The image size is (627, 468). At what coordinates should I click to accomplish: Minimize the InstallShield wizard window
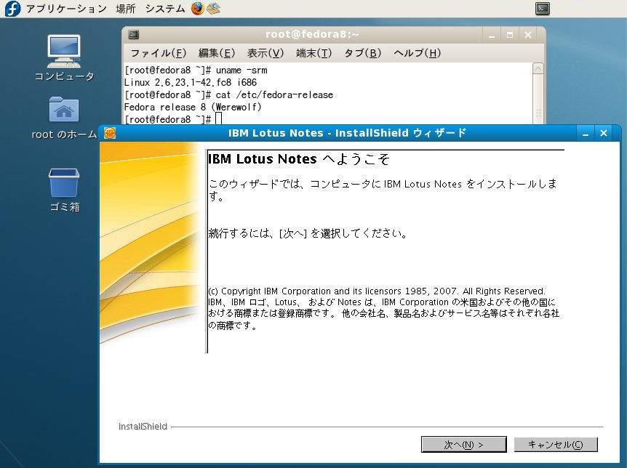(x=586, y=133)
